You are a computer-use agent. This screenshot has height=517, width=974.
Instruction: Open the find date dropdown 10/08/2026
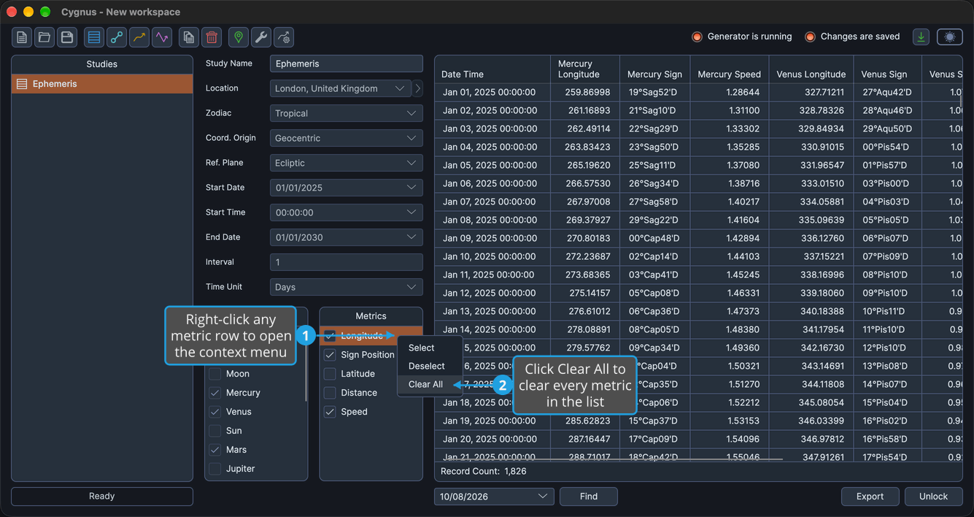pyautogui.click(x=494, y=497)
